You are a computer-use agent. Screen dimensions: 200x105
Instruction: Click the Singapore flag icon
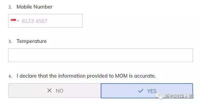13,21
